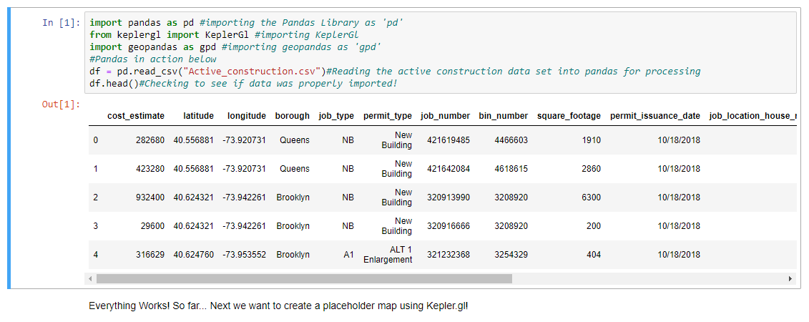Click the empty scrollbar track right of thumb
This screenshot has width=809, height=322.
[x=644, y=278]
